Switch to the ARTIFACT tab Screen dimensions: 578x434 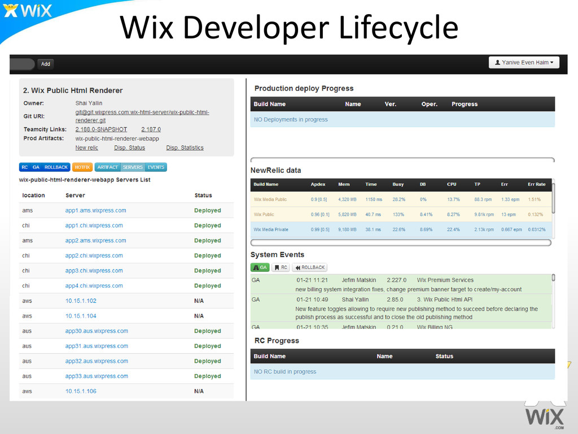pyautogui.click(x=107, y=167)
